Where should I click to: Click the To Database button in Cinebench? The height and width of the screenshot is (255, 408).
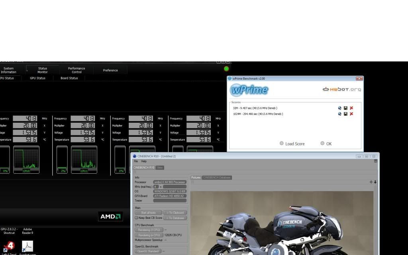[175, 218]
